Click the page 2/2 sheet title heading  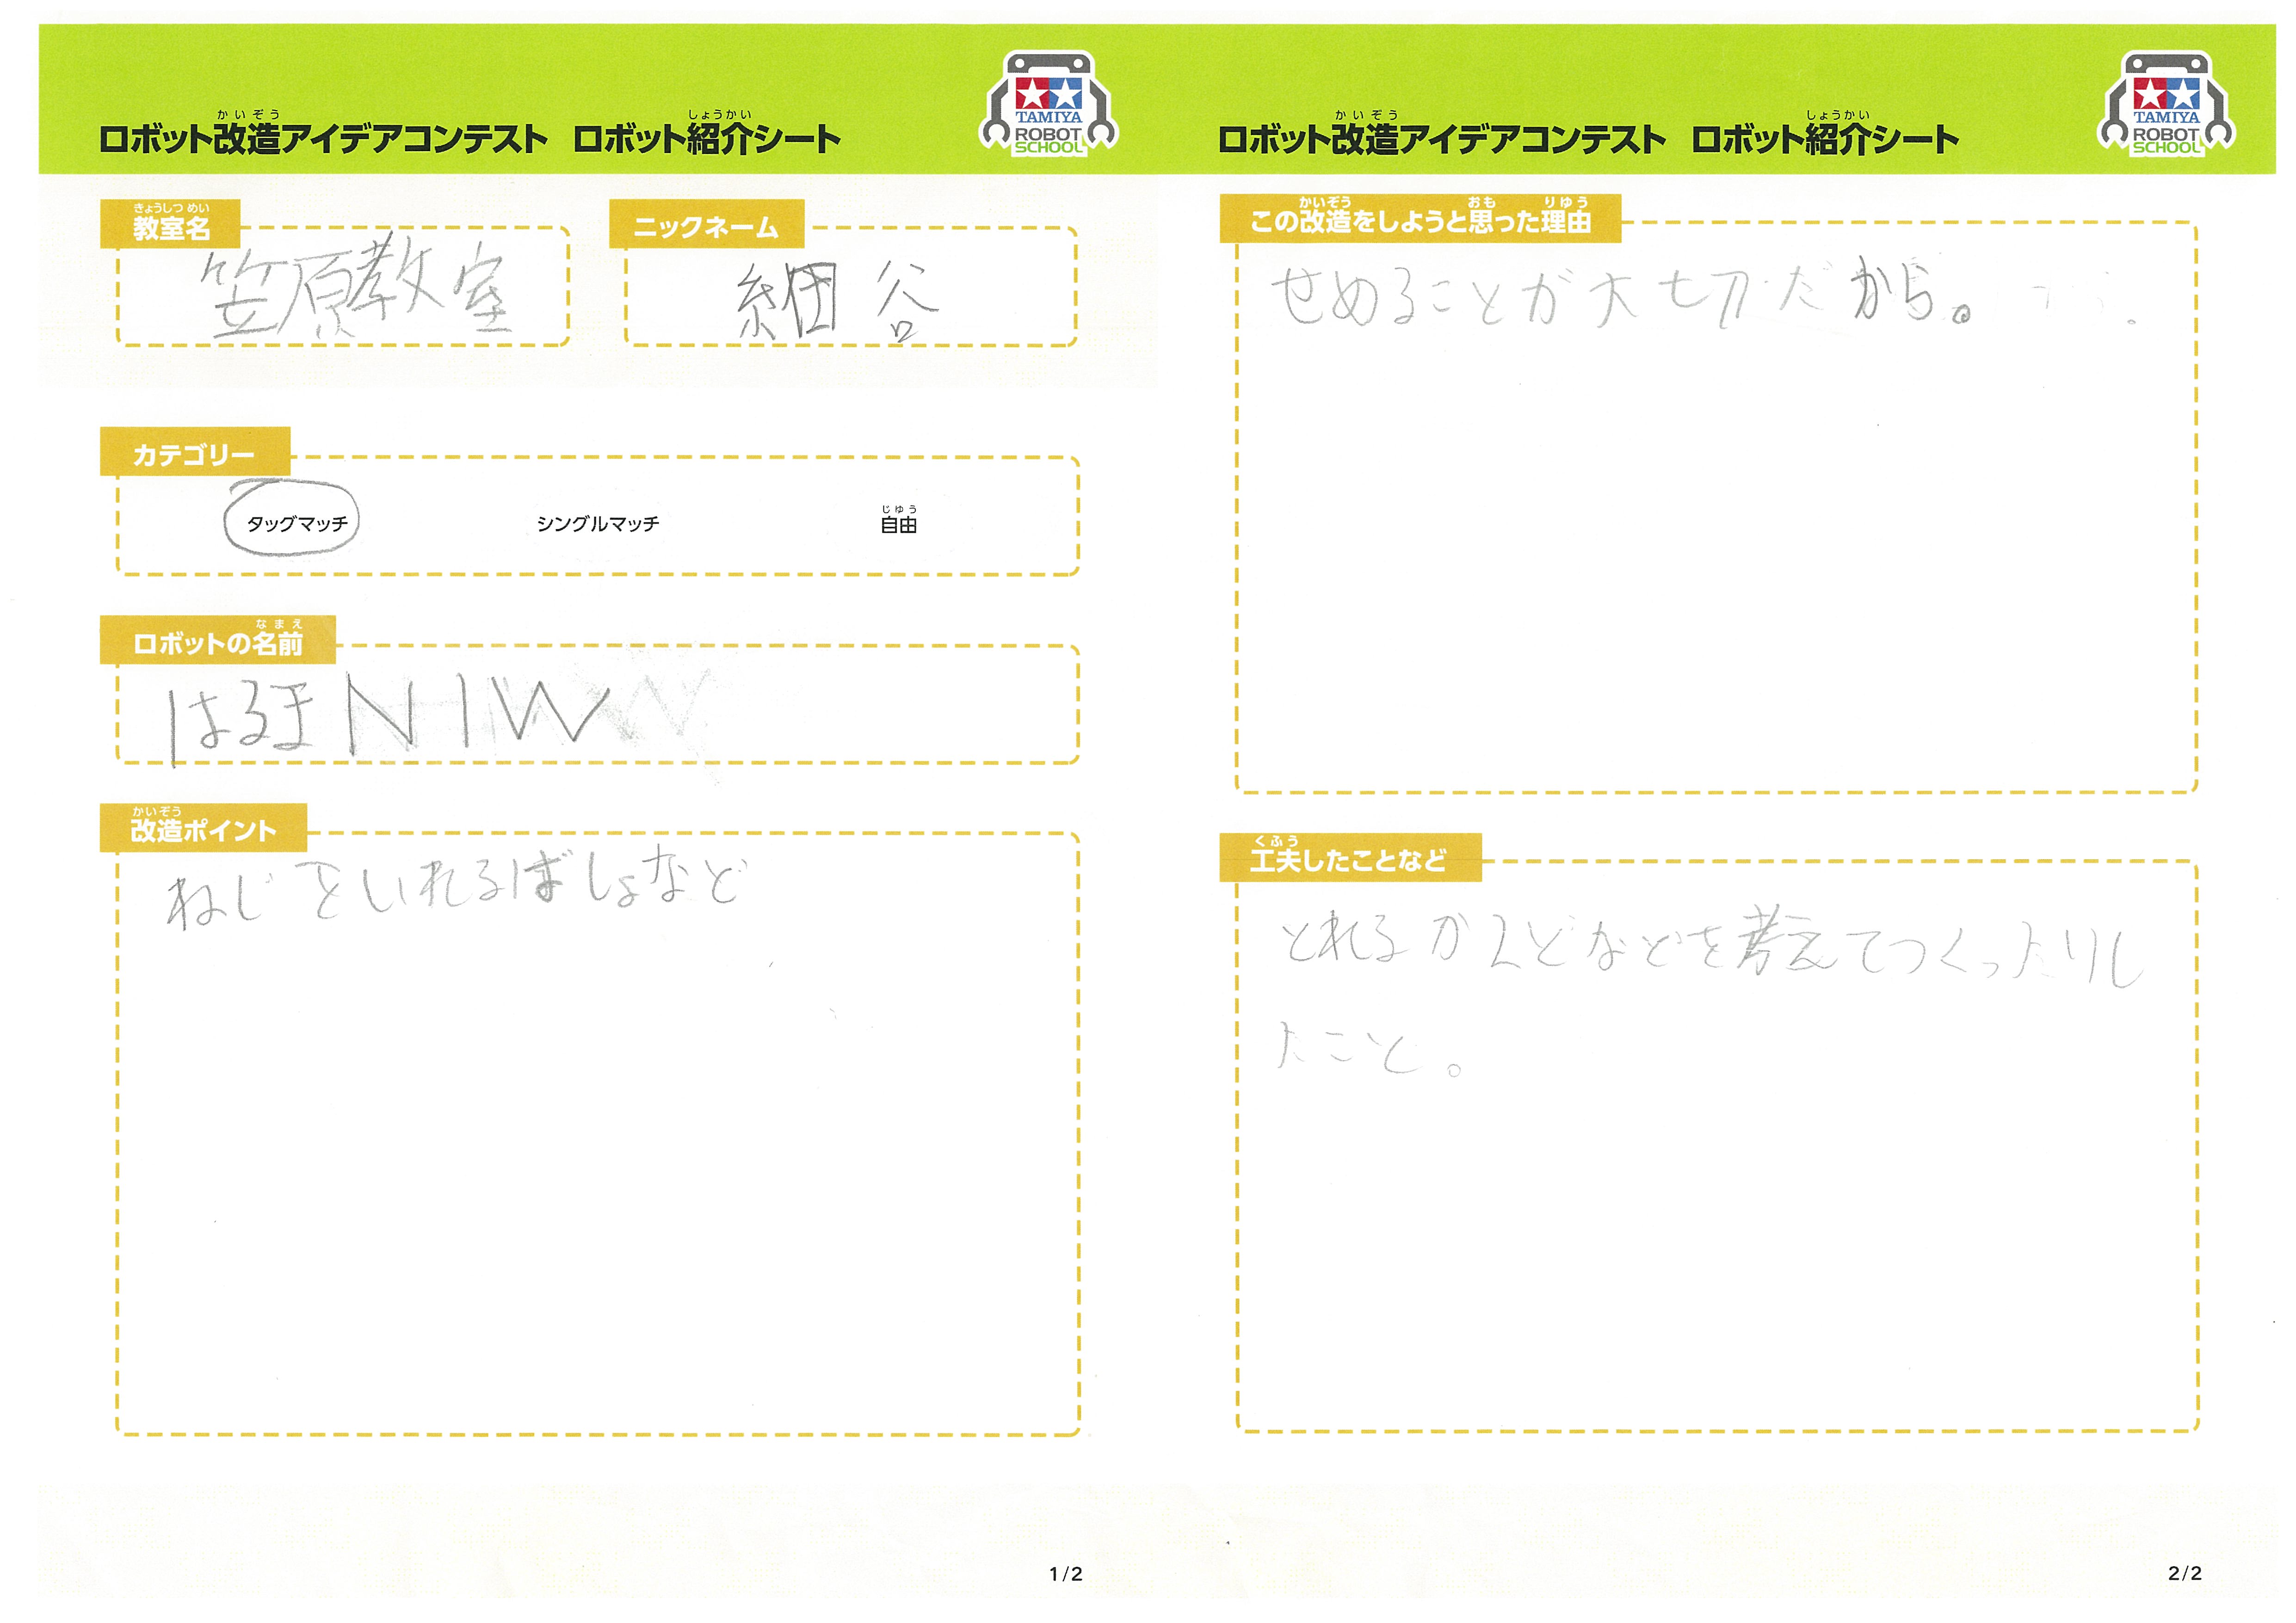[x=1588, y=134]
